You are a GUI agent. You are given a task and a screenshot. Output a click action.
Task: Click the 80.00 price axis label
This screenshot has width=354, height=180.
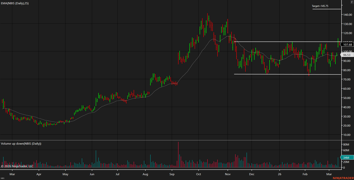tap(347, 70)
